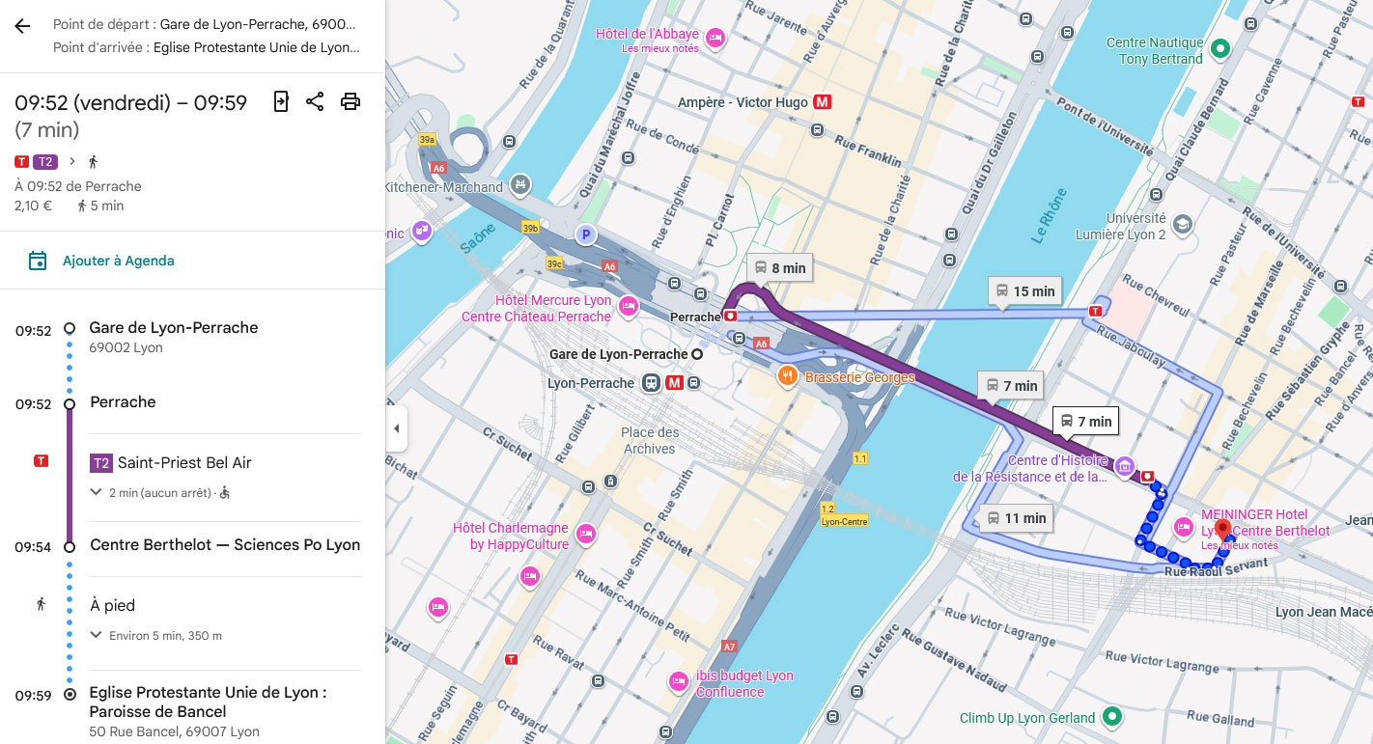Click Centre Berthelot — Sciences Po Lyon stop
Screen dimensions: 1373x744
tap(225, 545)
